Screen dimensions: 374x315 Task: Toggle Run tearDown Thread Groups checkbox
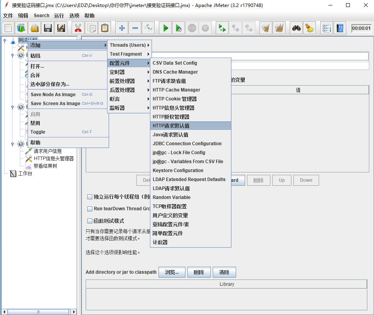pos(90,209)
